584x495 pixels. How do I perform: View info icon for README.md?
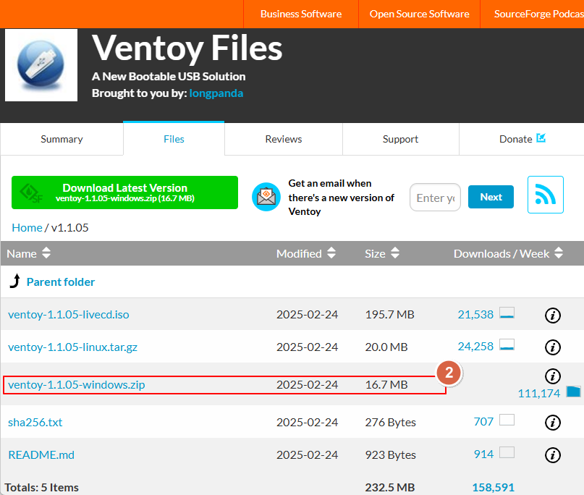click(552, 455)
